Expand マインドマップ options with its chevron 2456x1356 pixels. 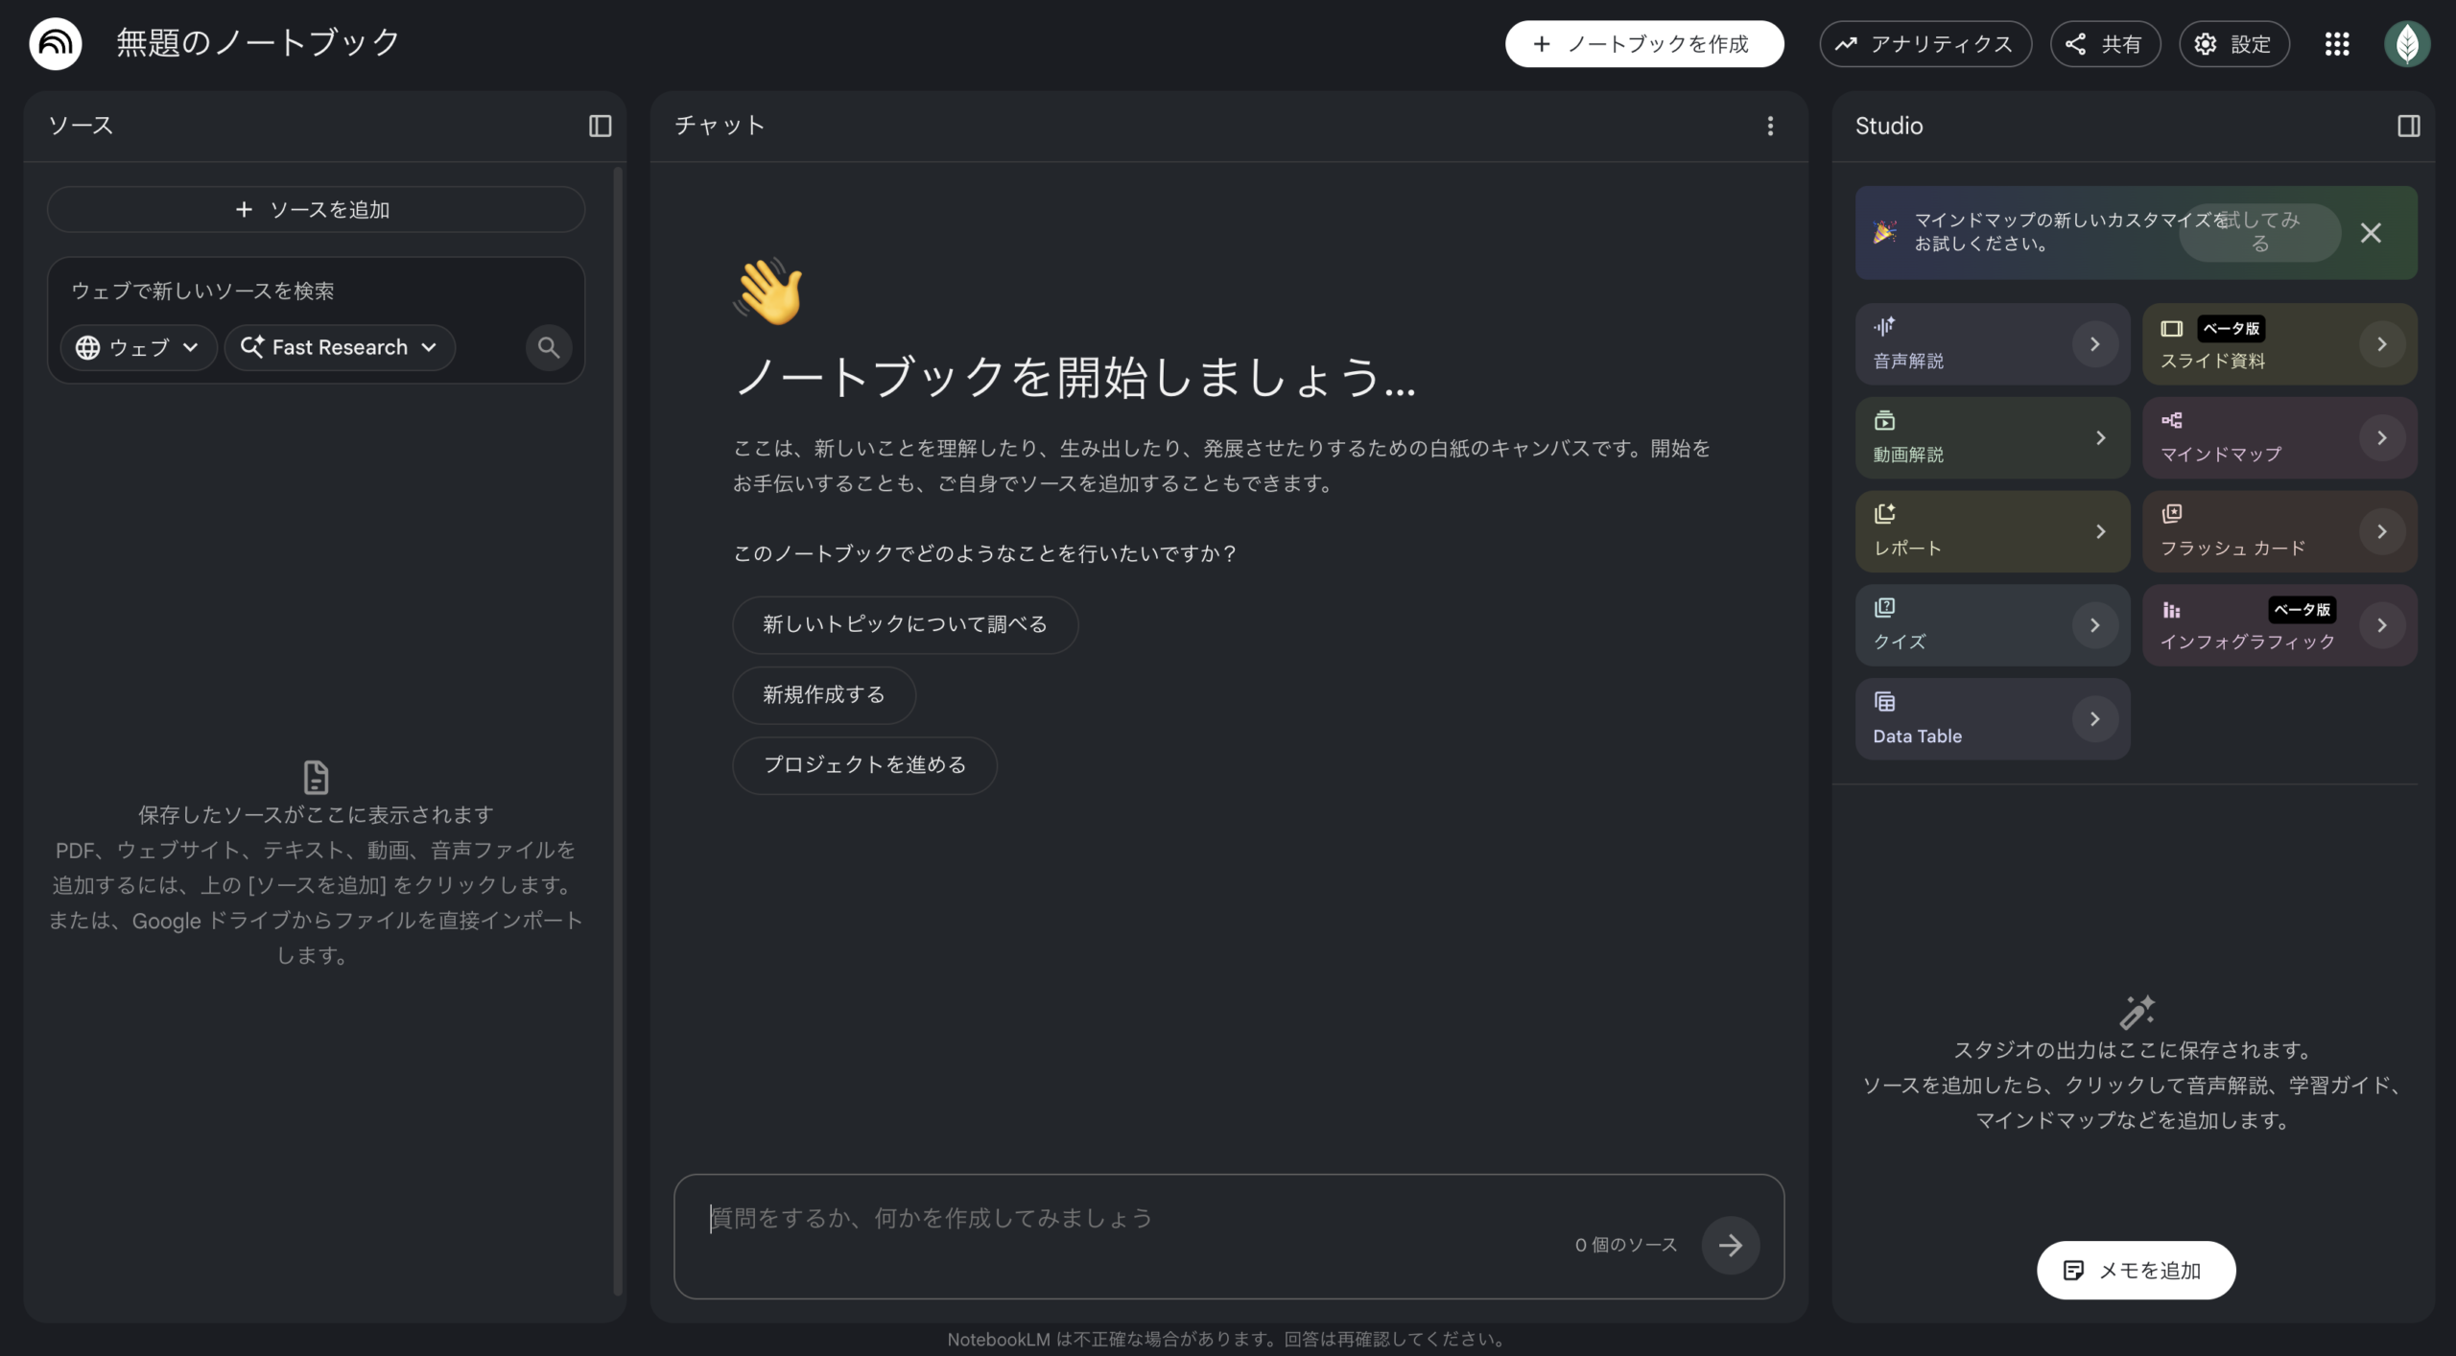point(2381,437)
